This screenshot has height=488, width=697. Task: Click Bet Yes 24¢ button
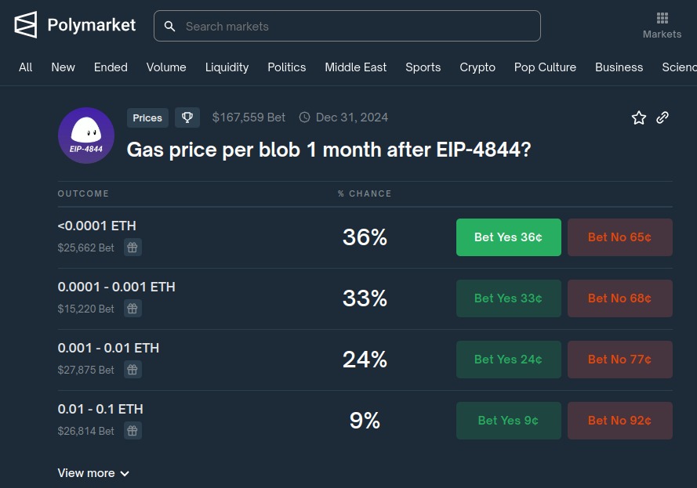509,360
